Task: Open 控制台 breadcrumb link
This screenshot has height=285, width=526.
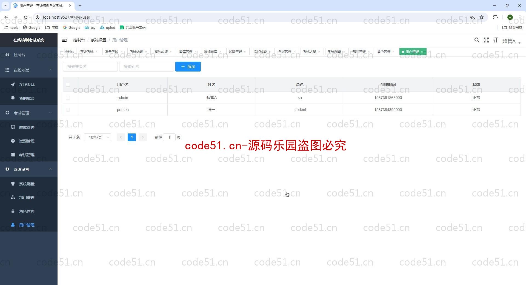Action: click(x=79, y=40)
